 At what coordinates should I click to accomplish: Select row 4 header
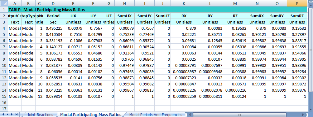tap(4, 28)
